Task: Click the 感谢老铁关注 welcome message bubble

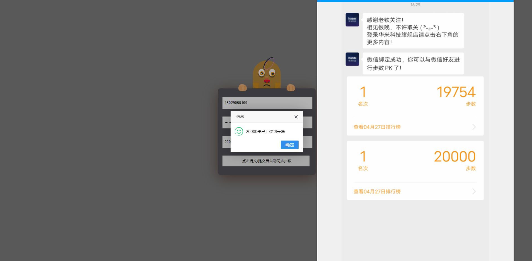Action: 413,31
